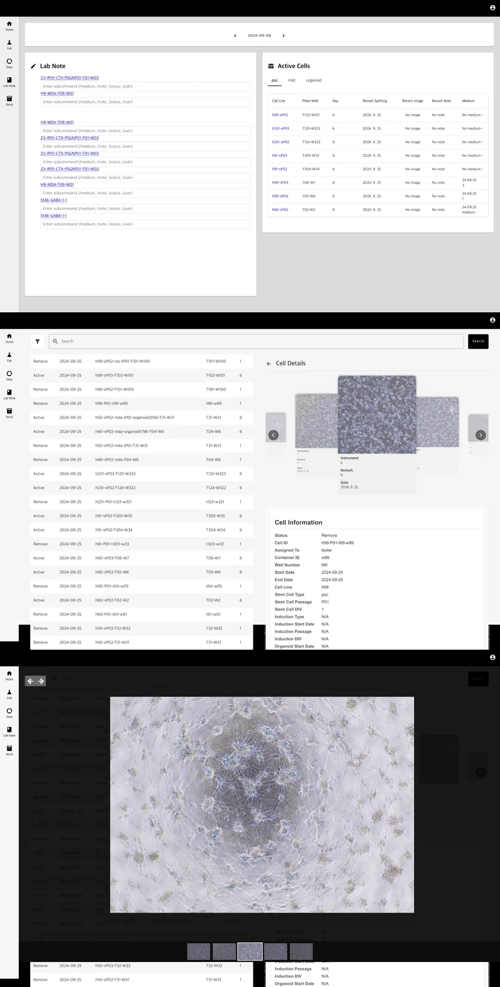This screenshot has height=987, width=500.
Task: Switch to the organoid tab in Active Cells
Action: 314,81
